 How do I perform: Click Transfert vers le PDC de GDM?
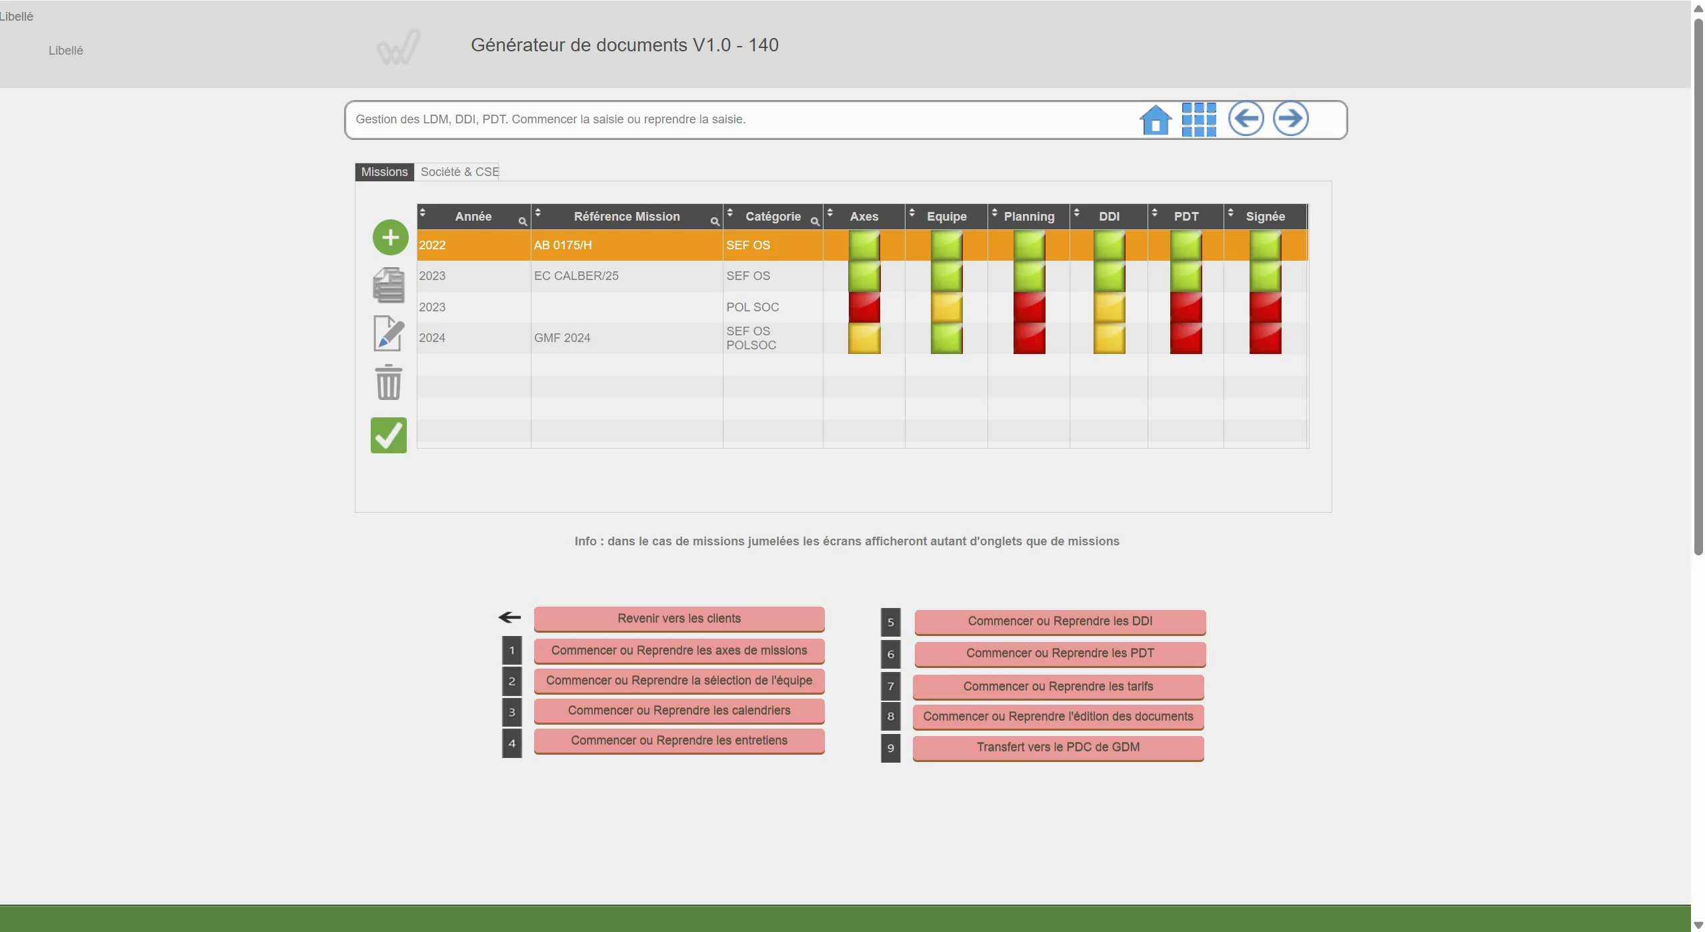[1058, 747]
